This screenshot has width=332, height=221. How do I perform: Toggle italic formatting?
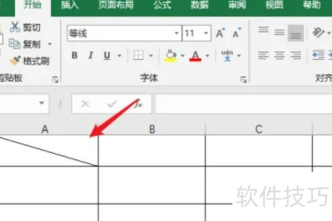pos(91,55)
